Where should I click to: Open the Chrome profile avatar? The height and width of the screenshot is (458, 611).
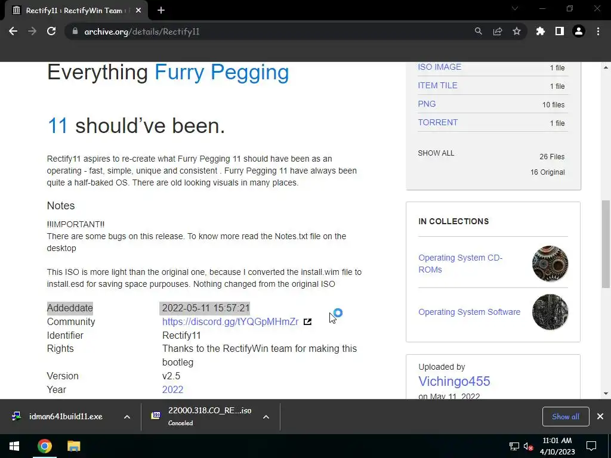[x=579, y=31]
